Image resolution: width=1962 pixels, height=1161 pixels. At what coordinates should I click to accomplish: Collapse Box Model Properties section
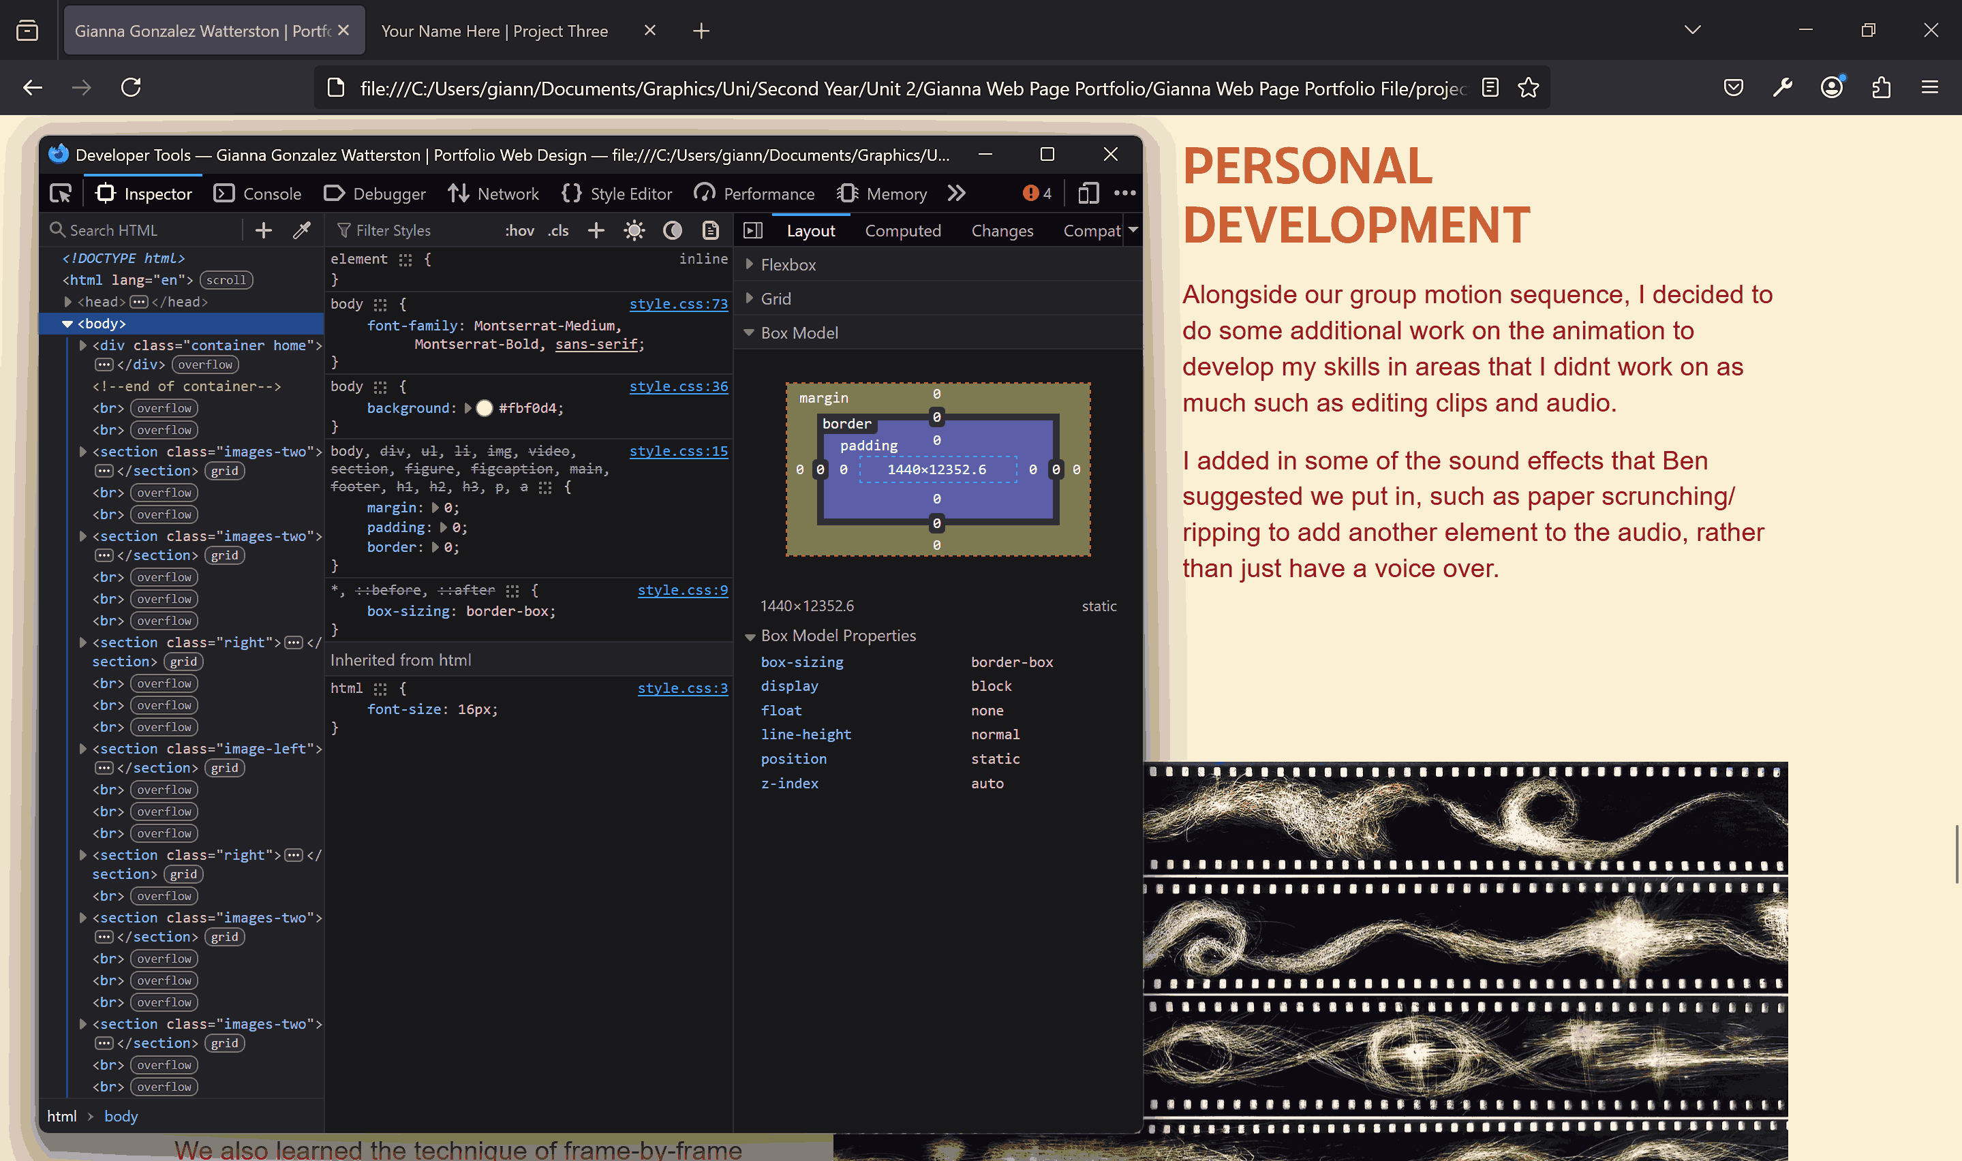pyautogui.click(x=750, y=636)
